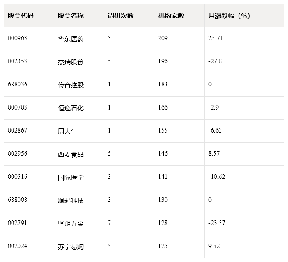Select stock code 688036
The width and height of the screenshot is (288, 262).
pos(18,84)
